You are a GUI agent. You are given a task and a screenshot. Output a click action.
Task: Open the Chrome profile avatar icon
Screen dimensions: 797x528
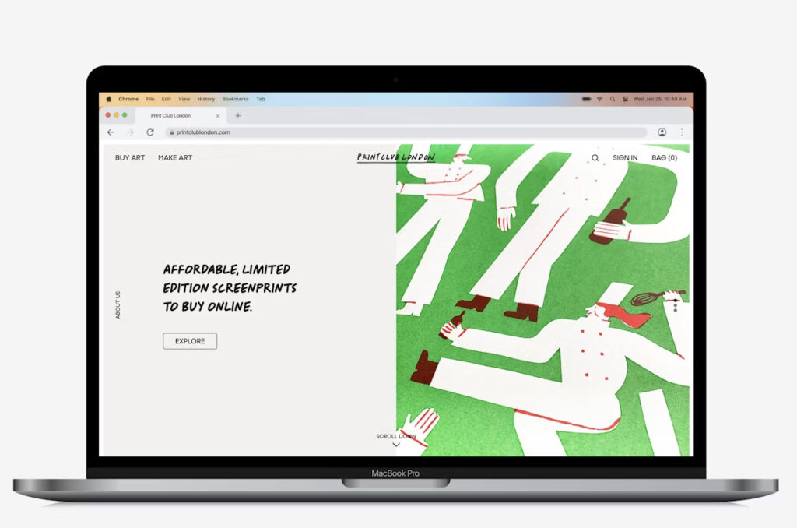[x=662, y=132]
